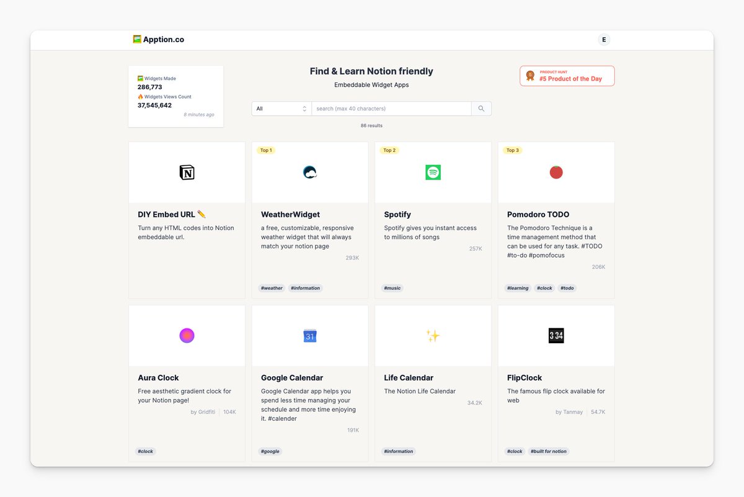Click the Embeddable Widget Apps subtitle
744x497 pixels.
coord(371,85)
